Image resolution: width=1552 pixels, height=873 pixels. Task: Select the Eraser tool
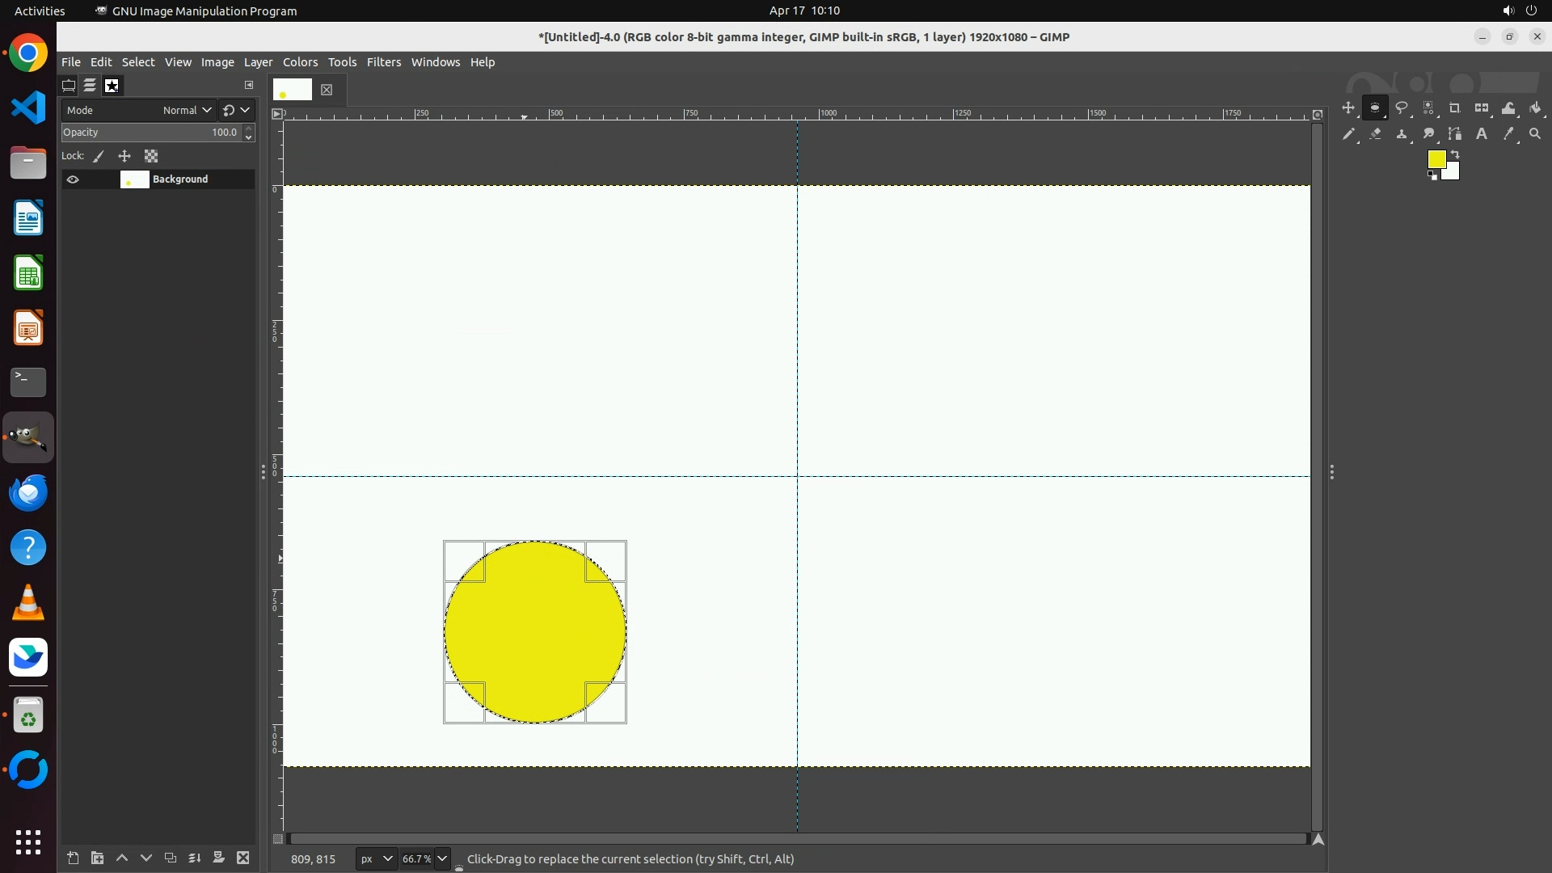[1375, 134]
